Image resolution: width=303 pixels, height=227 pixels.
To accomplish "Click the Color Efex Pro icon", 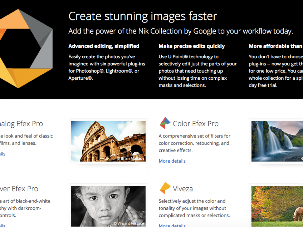I will [165, 123].
